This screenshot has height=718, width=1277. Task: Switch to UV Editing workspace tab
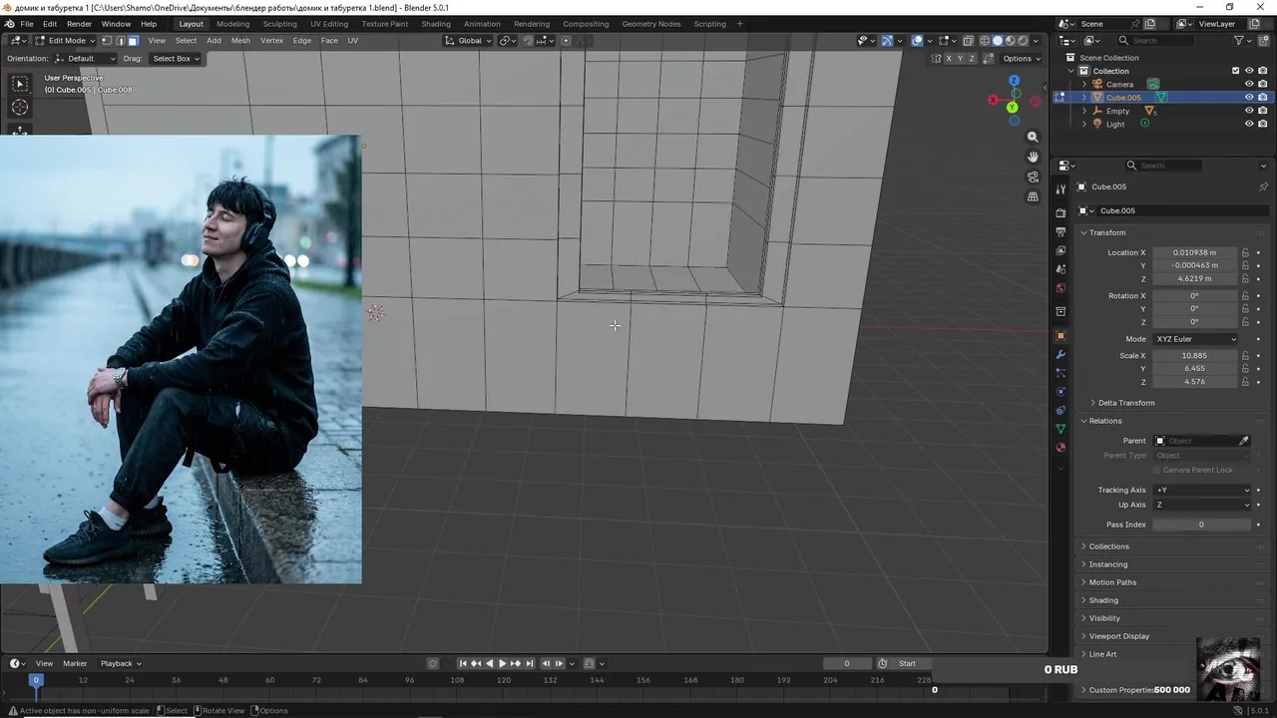point(328,24)
